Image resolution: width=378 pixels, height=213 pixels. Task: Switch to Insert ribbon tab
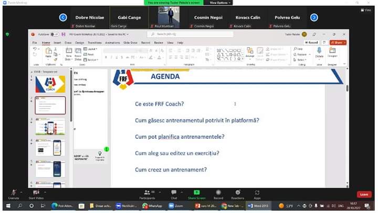pos(57,43)
